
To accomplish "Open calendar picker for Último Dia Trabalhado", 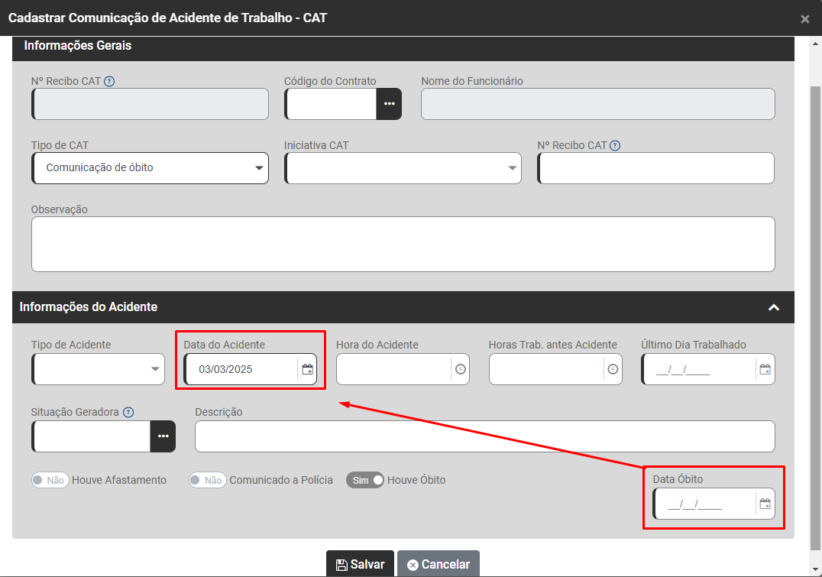I will click(765, 369).
